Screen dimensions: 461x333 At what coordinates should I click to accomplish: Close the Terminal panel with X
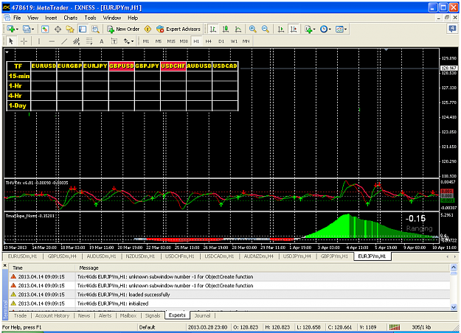pyautogui.click(x=4, y=265)
